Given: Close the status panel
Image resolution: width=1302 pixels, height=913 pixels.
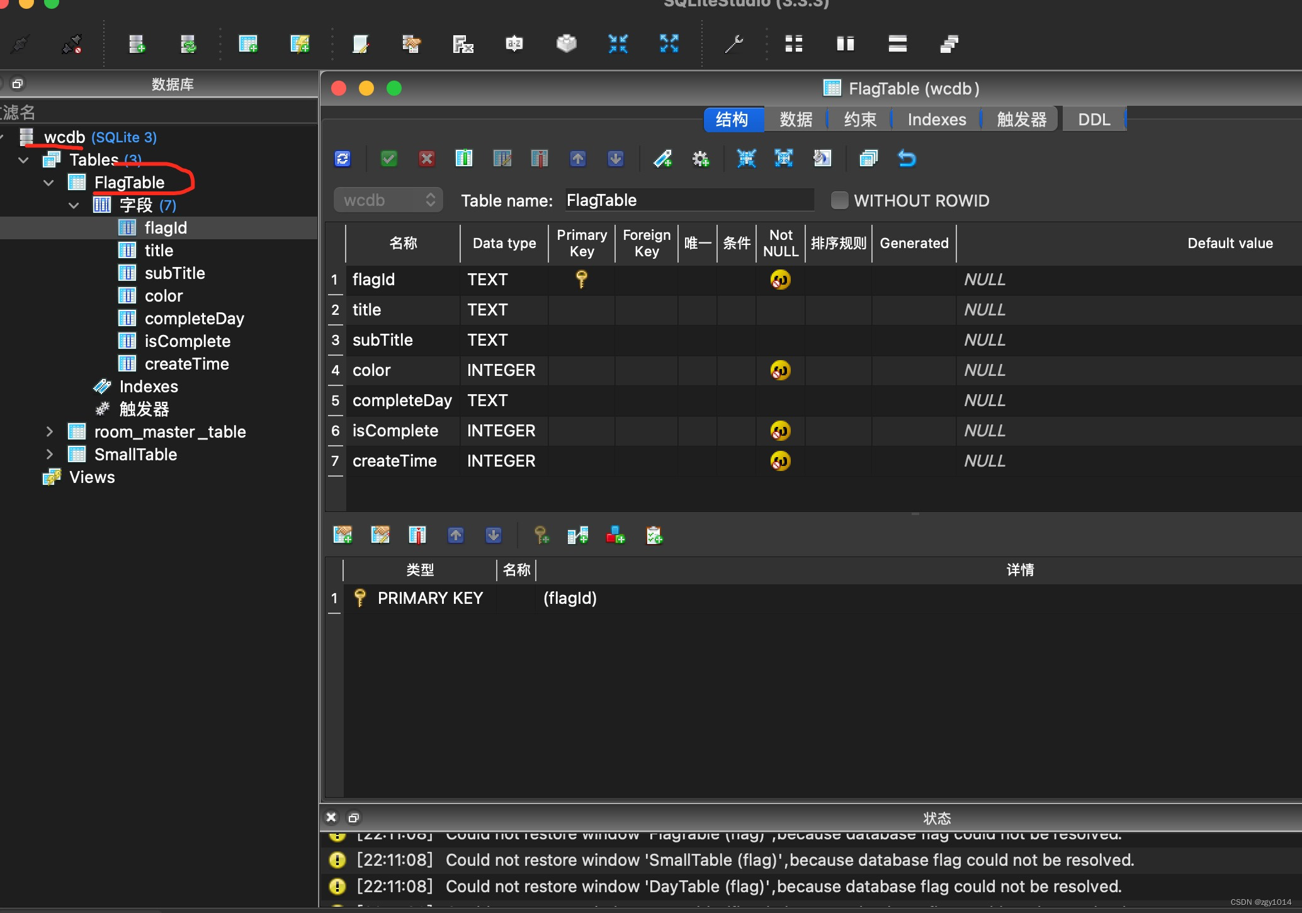Looking at the screenshot, I should [331, 817].
